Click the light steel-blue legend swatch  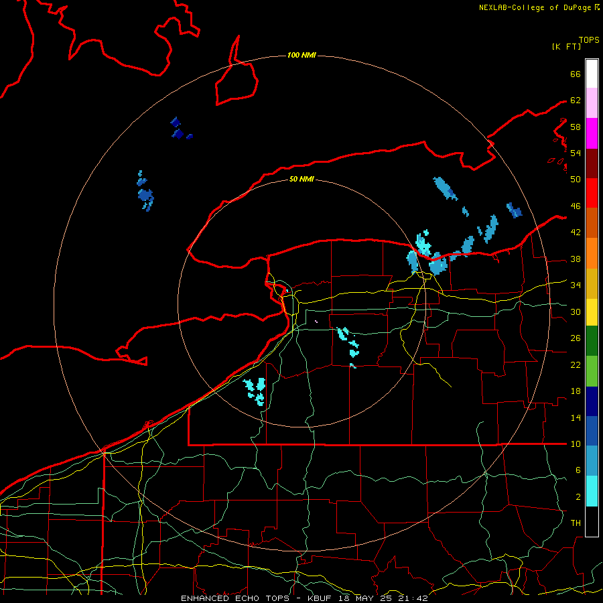[592, 461]
